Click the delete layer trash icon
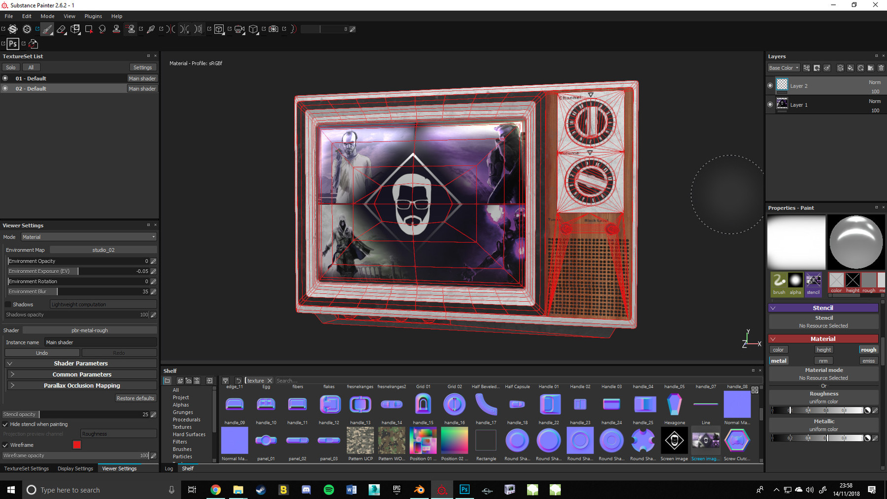The image size is (887, 499). pos(881,67)
